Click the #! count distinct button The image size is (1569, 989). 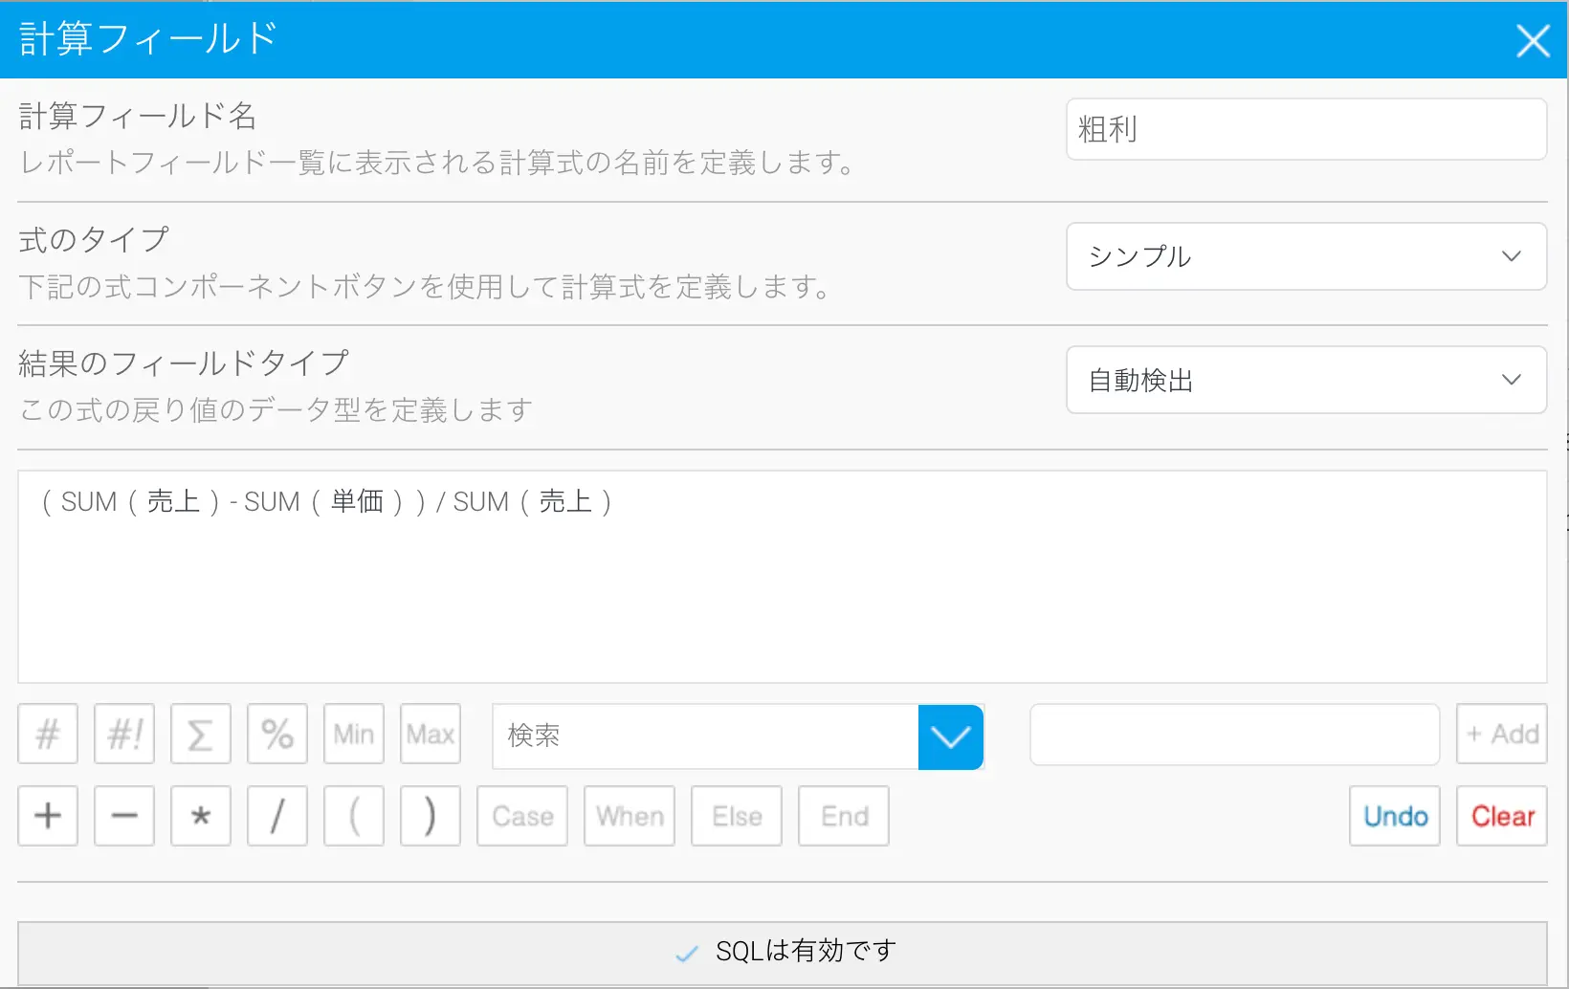124,734
